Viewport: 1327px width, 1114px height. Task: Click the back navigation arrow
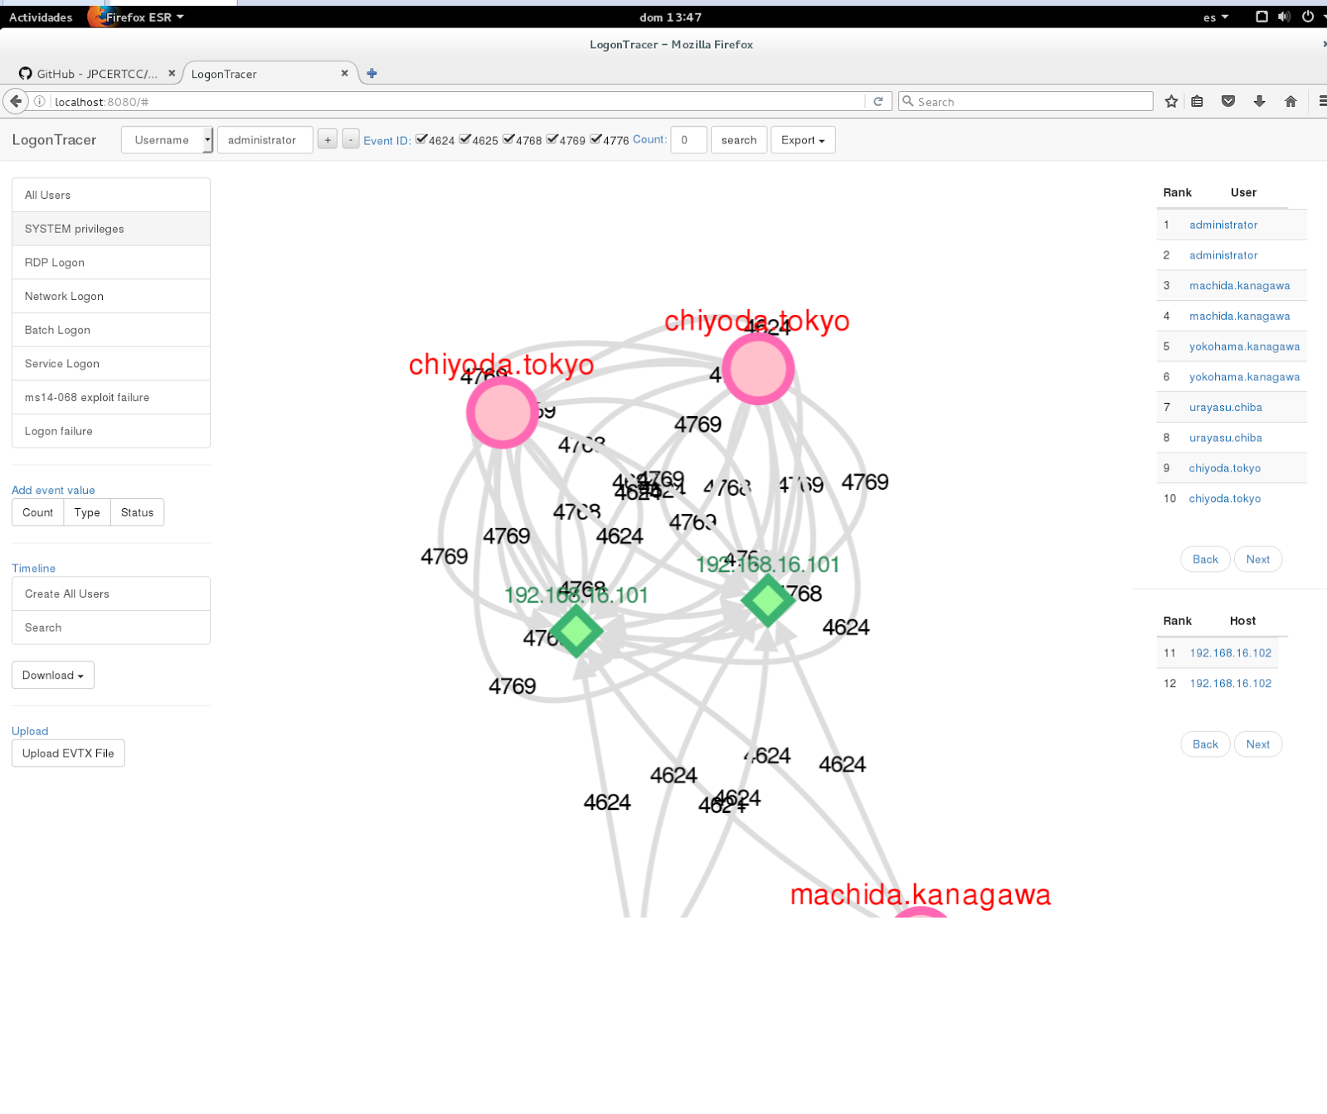coord(15,101)
